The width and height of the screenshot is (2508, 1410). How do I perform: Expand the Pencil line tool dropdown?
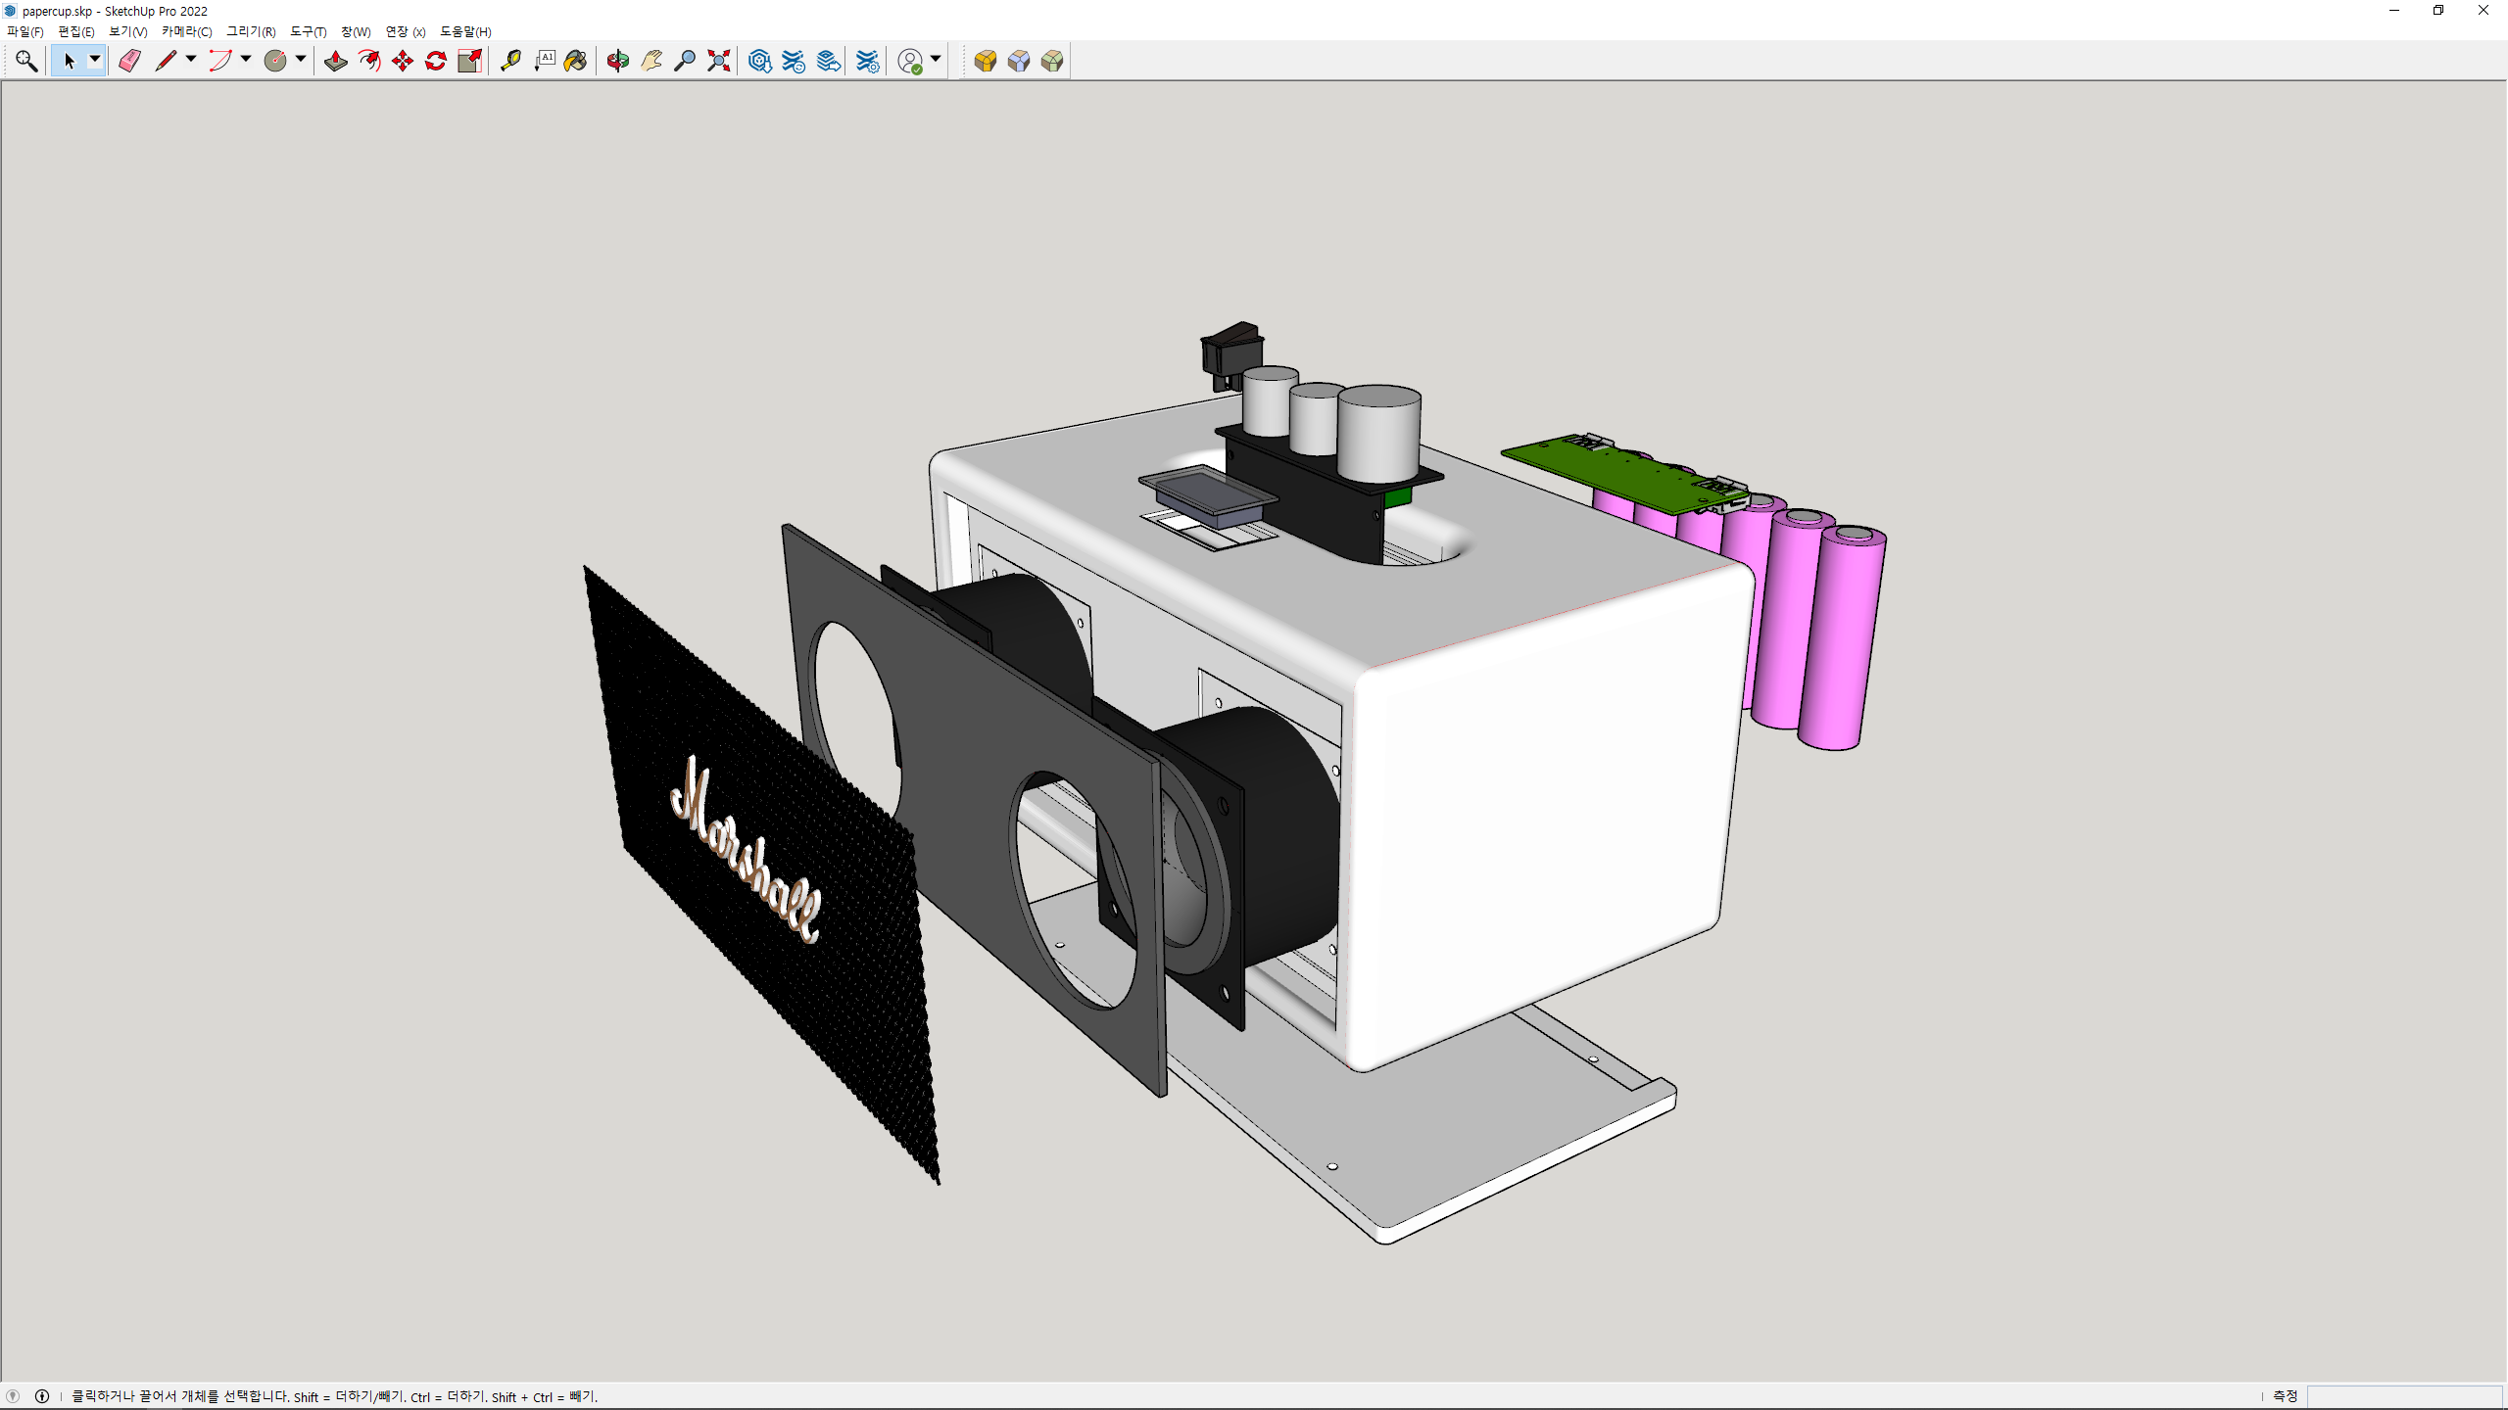pos(191,60)
